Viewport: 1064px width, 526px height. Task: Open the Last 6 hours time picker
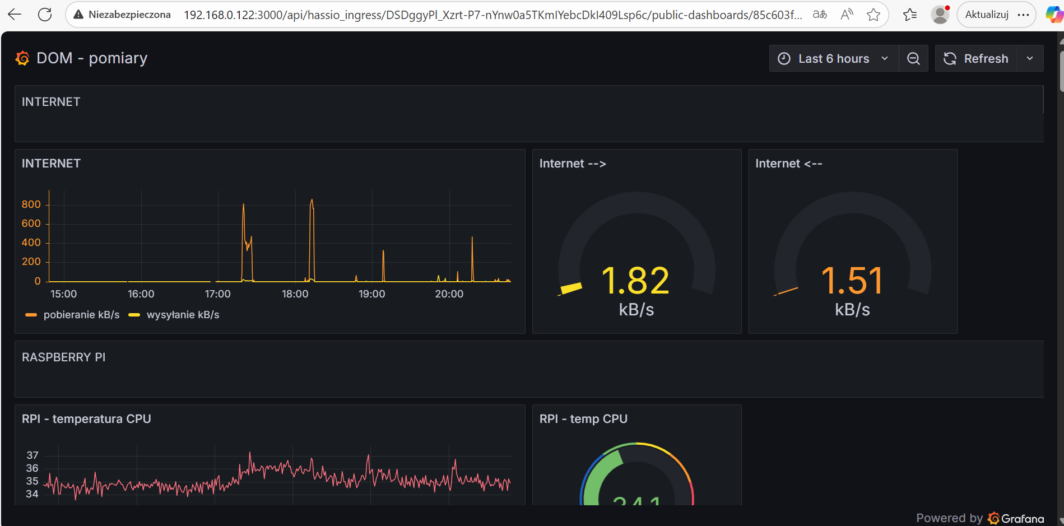point(833,59)
